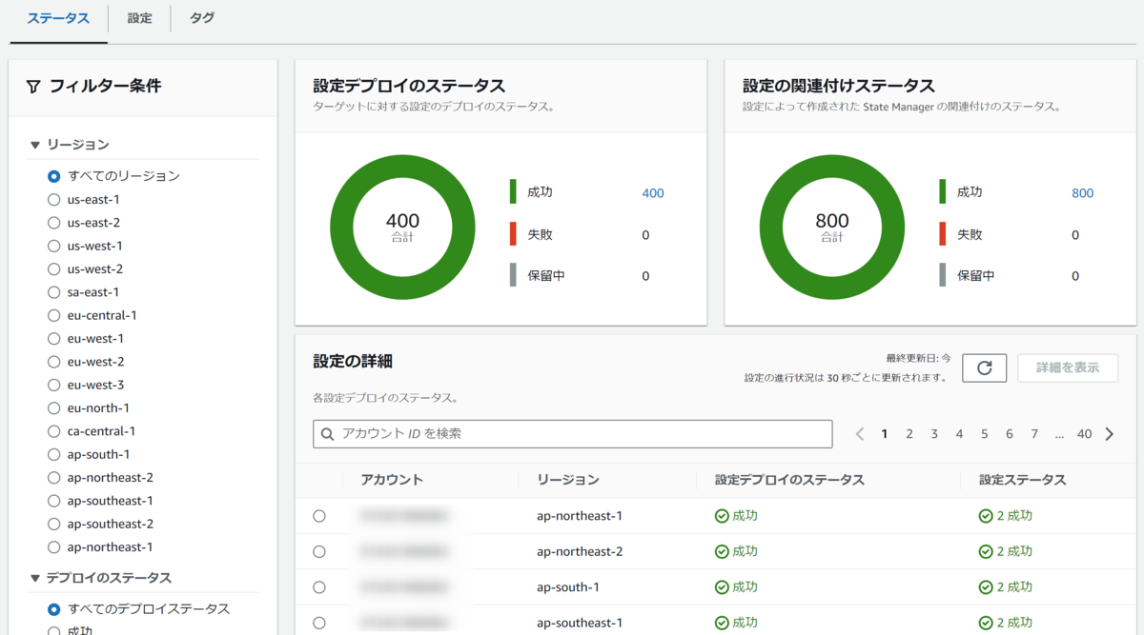Go to page 3 of results
The image size is (1144, 635).
[934, 434]
